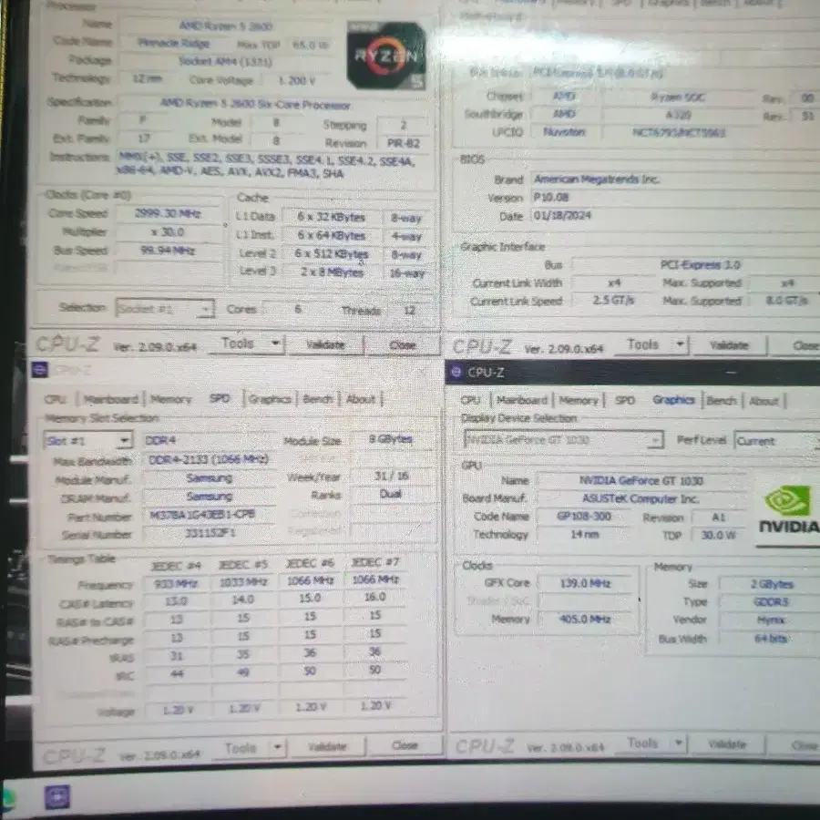Open the NVIDIA GeForce GT 1030 device dropdown
Screen dimensions: 820x820
coord(564,440)
